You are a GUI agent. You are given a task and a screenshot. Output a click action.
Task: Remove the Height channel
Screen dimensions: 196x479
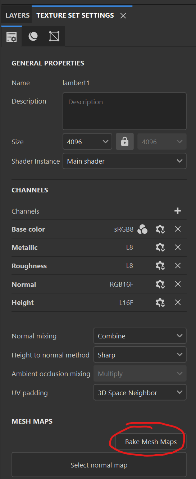pyautogui.click(x=178, y=302)
